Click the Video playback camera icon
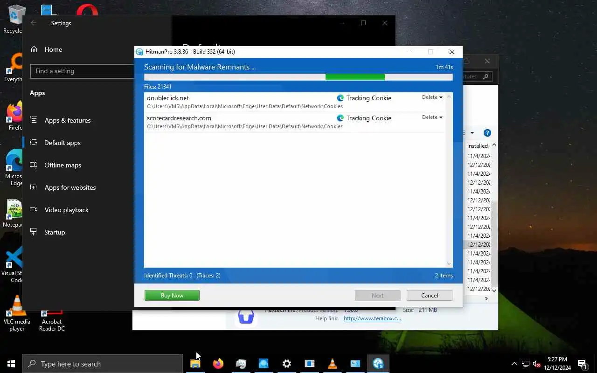This screenshot has width=597, height=373. 34,209
